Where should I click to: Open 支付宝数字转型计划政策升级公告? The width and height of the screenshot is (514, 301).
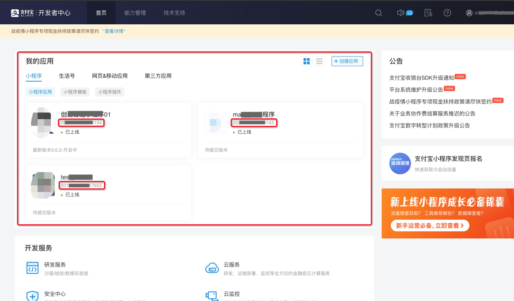point(430,125)
